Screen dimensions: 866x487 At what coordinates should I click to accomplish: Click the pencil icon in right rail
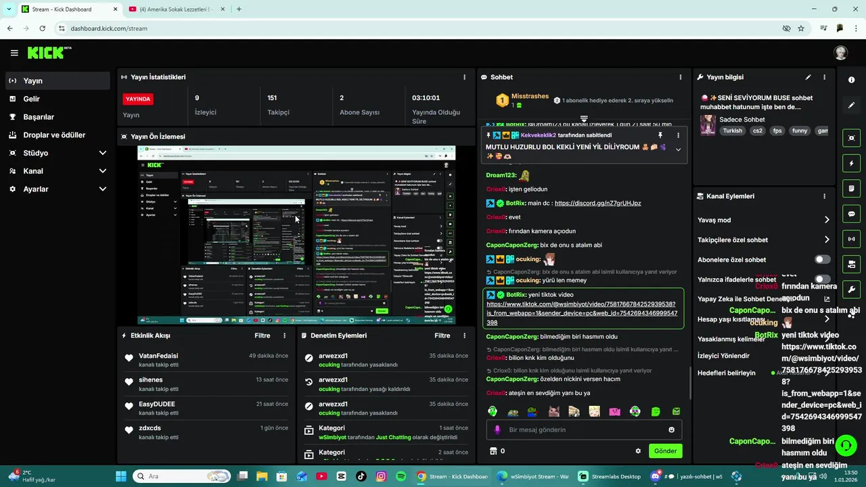coord(851,105)
